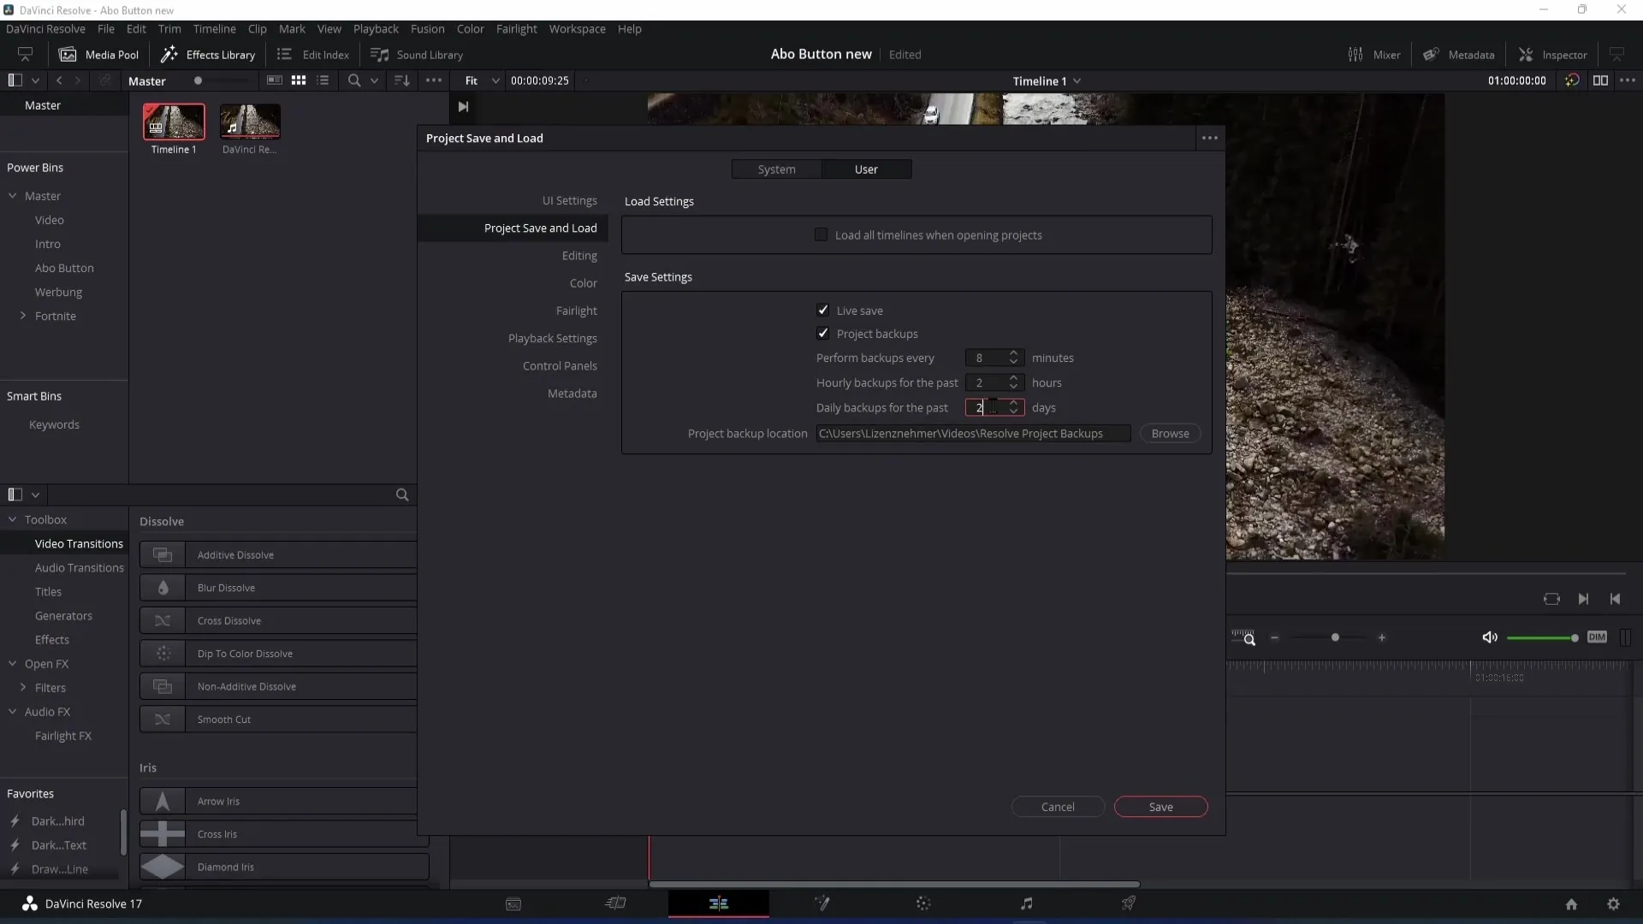
Task: Select the Fusion page icon
Action: (x=821, y=903)
